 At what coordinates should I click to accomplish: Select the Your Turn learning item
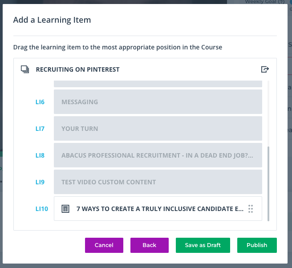158,129
